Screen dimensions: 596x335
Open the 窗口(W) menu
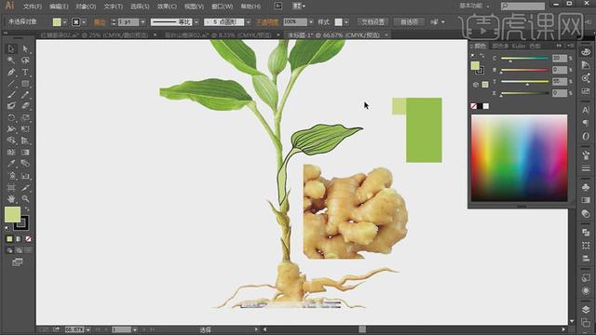(x=222, y=7)
